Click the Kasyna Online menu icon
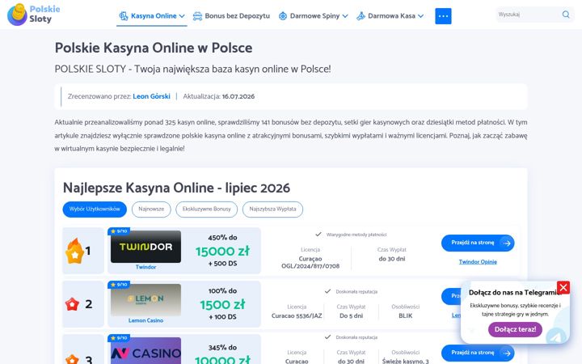582x364 pixels. click(x=123, y=16)
